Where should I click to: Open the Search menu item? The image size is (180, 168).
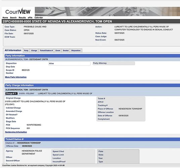tap(13, 17)
